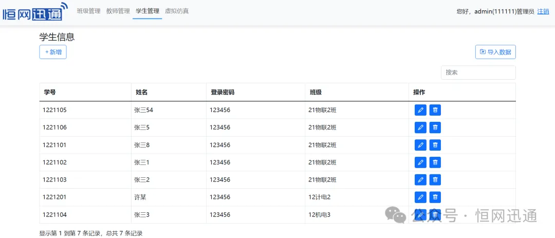
Task: Click the 学生信息 page heading
Action: click(57, 37)
